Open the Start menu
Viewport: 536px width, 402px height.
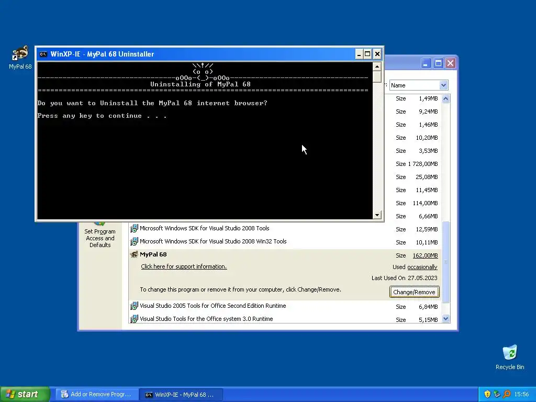point(25,394)
